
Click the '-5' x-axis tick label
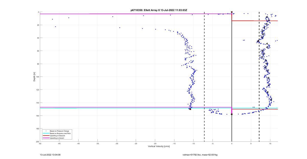(x=213, y=143)
